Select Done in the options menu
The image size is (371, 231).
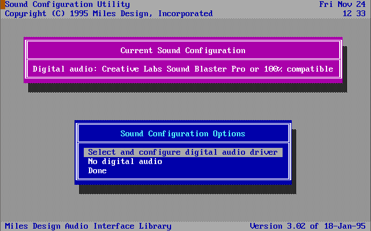(x=97, y=171)
